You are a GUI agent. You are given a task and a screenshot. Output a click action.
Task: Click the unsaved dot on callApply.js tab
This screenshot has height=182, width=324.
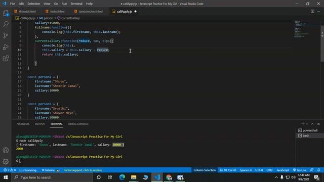point(135,11)
